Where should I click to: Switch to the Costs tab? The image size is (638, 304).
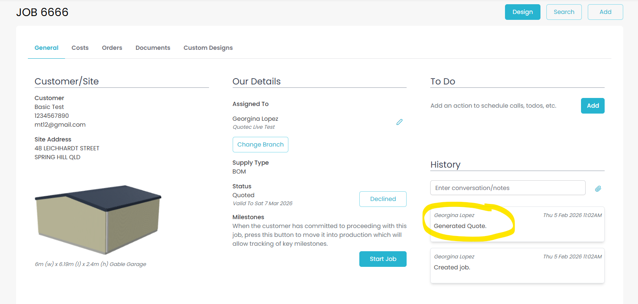coord(80,48)
